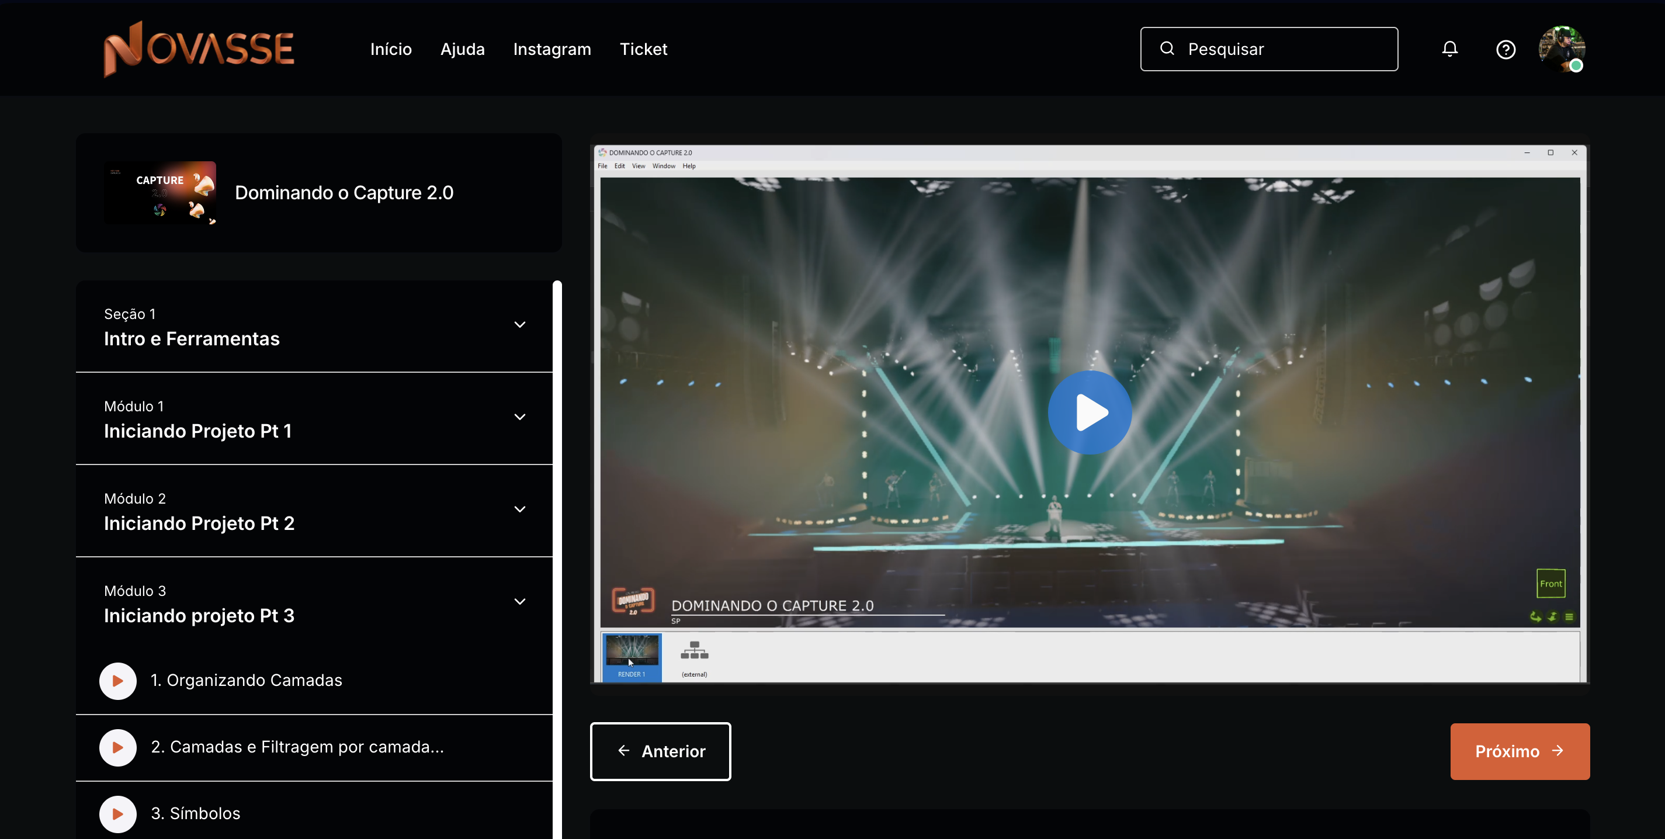Click the module list scrollbar
The height and width of the screenshot is (839, 1665).
click(x=557, y=560)
